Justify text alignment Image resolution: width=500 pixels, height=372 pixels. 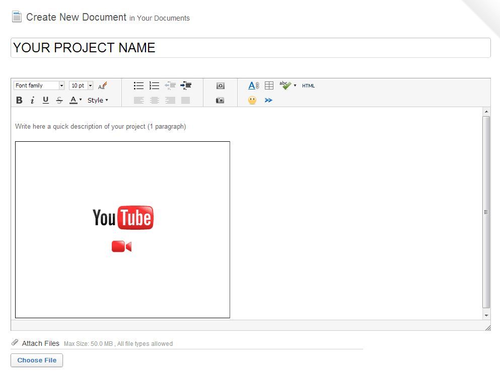[186, 101]
